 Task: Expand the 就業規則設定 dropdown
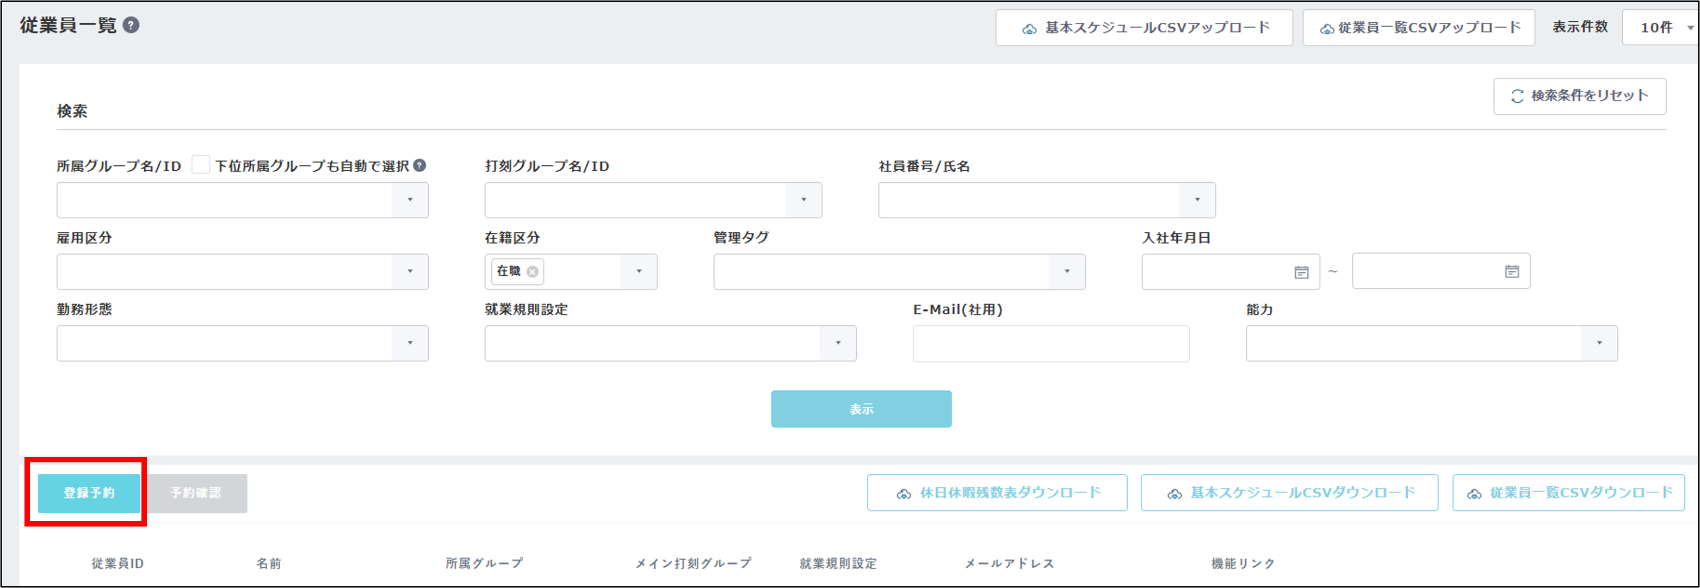[x=837, y=343]
